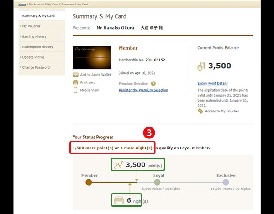The width and height of the screenshot is (274, 214).
Task: Click the voucher tag icon
Action: click(x=200, y=111)
